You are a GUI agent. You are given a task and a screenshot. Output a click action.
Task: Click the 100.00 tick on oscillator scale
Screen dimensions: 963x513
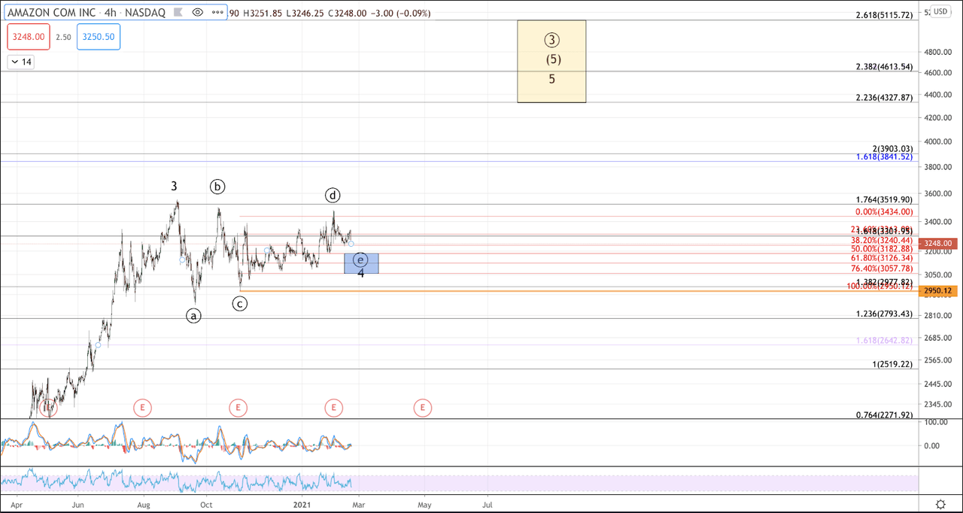click(935, 423)
